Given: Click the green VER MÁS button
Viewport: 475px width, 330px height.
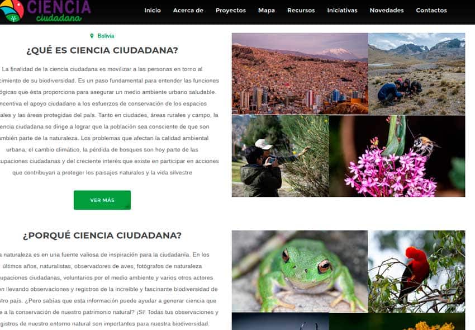Looking at the screenshot, I should point(102,200).
